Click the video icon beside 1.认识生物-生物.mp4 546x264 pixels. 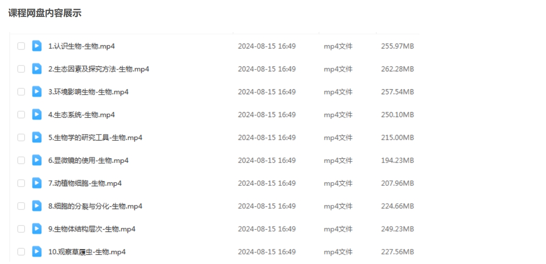coord(37,46)
